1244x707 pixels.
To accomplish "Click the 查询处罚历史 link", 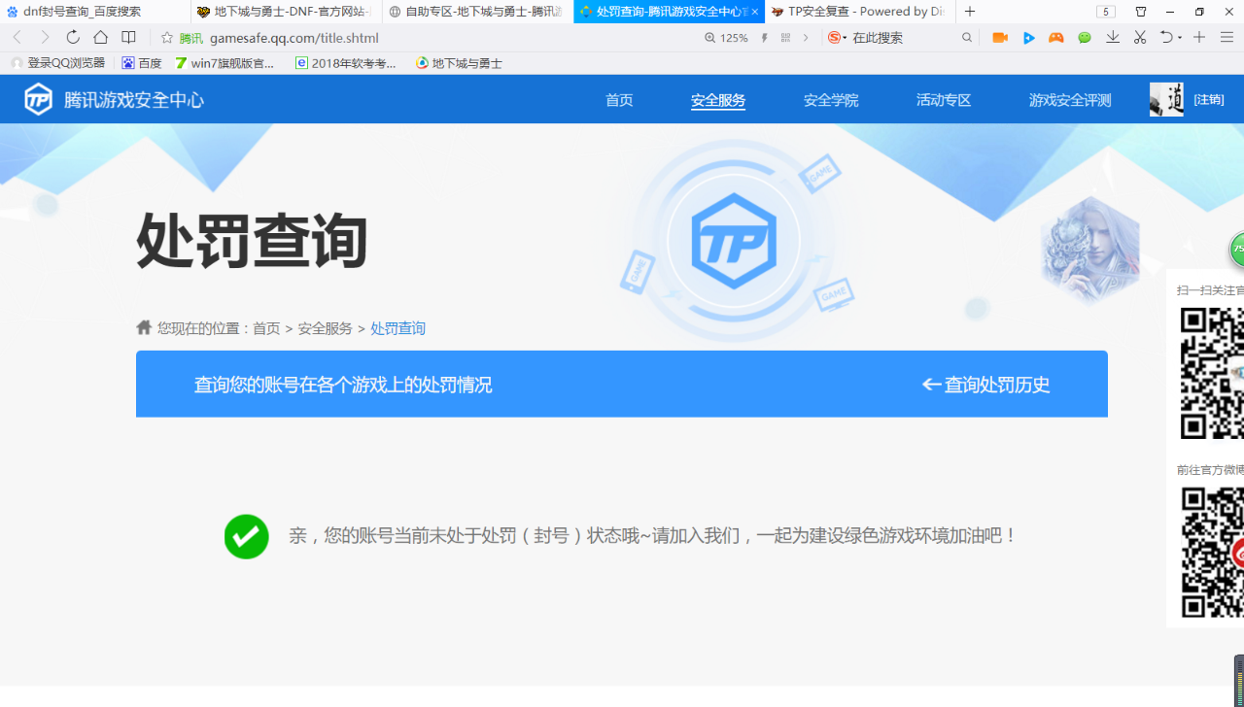I will 986,385.
